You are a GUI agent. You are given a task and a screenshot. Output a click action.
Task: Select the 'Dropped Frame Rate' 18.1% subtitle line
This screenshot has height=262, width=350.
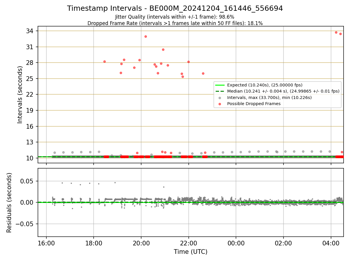(175, 23)
